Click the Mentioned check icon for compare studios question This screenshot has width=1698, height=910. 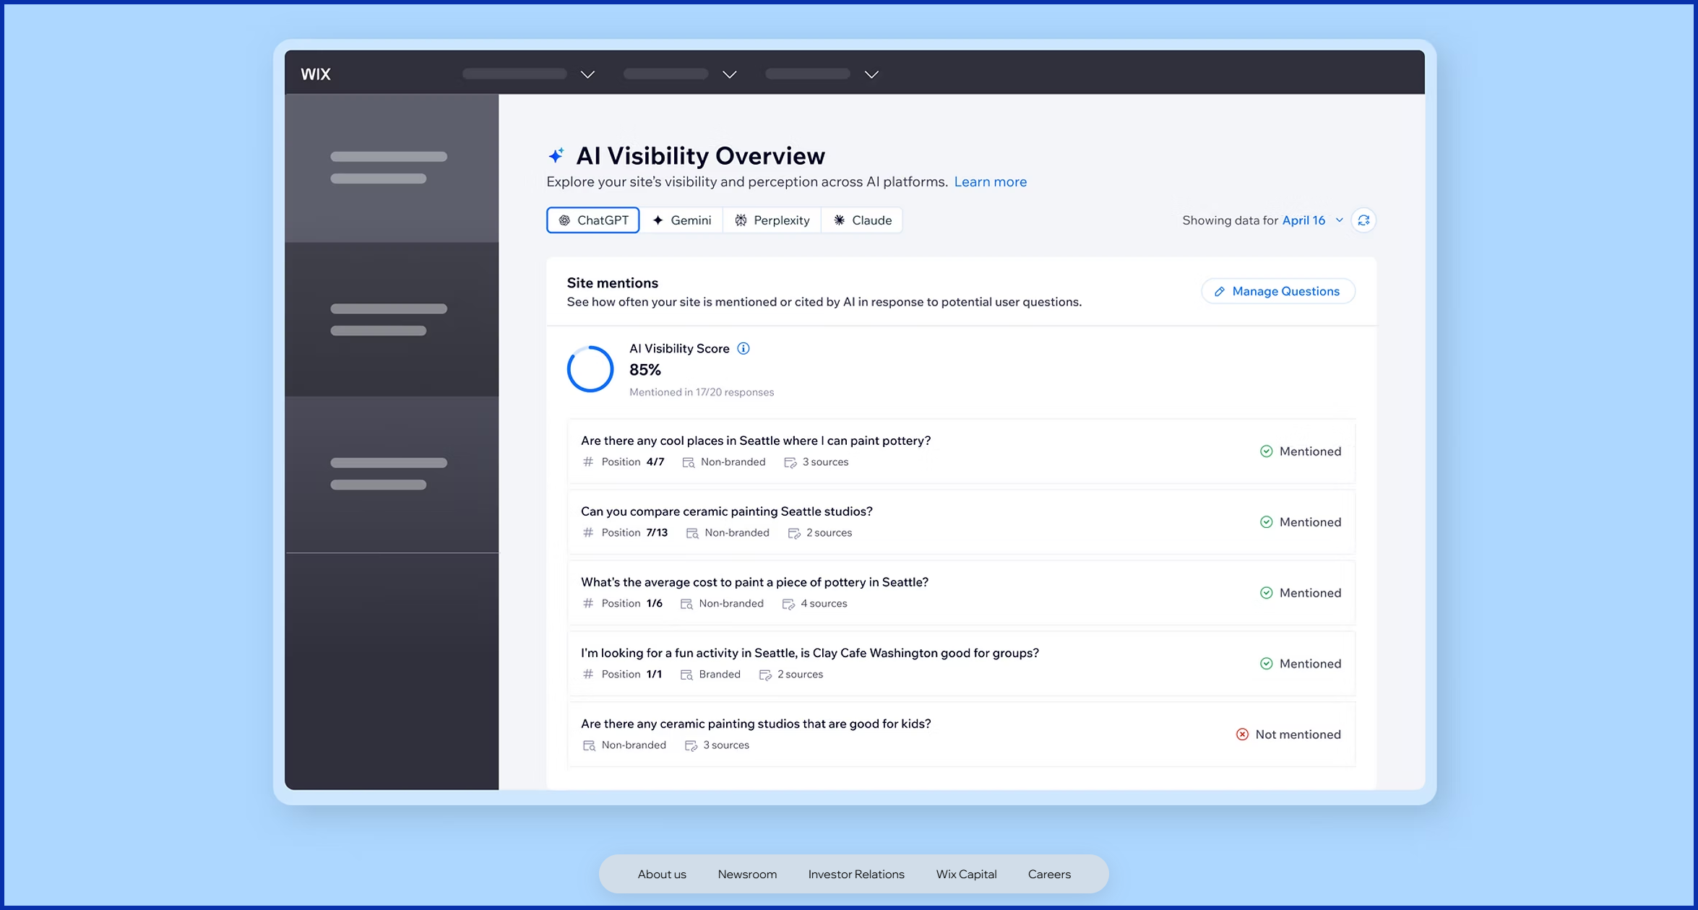1266,522
